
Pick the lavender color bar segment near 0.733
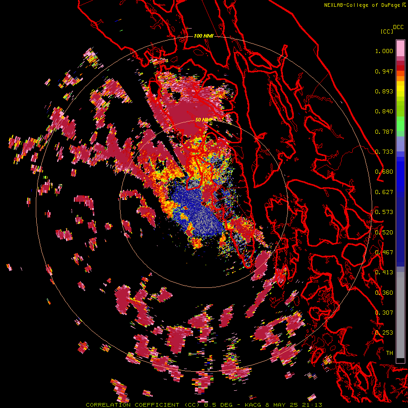tap(400, 144)
